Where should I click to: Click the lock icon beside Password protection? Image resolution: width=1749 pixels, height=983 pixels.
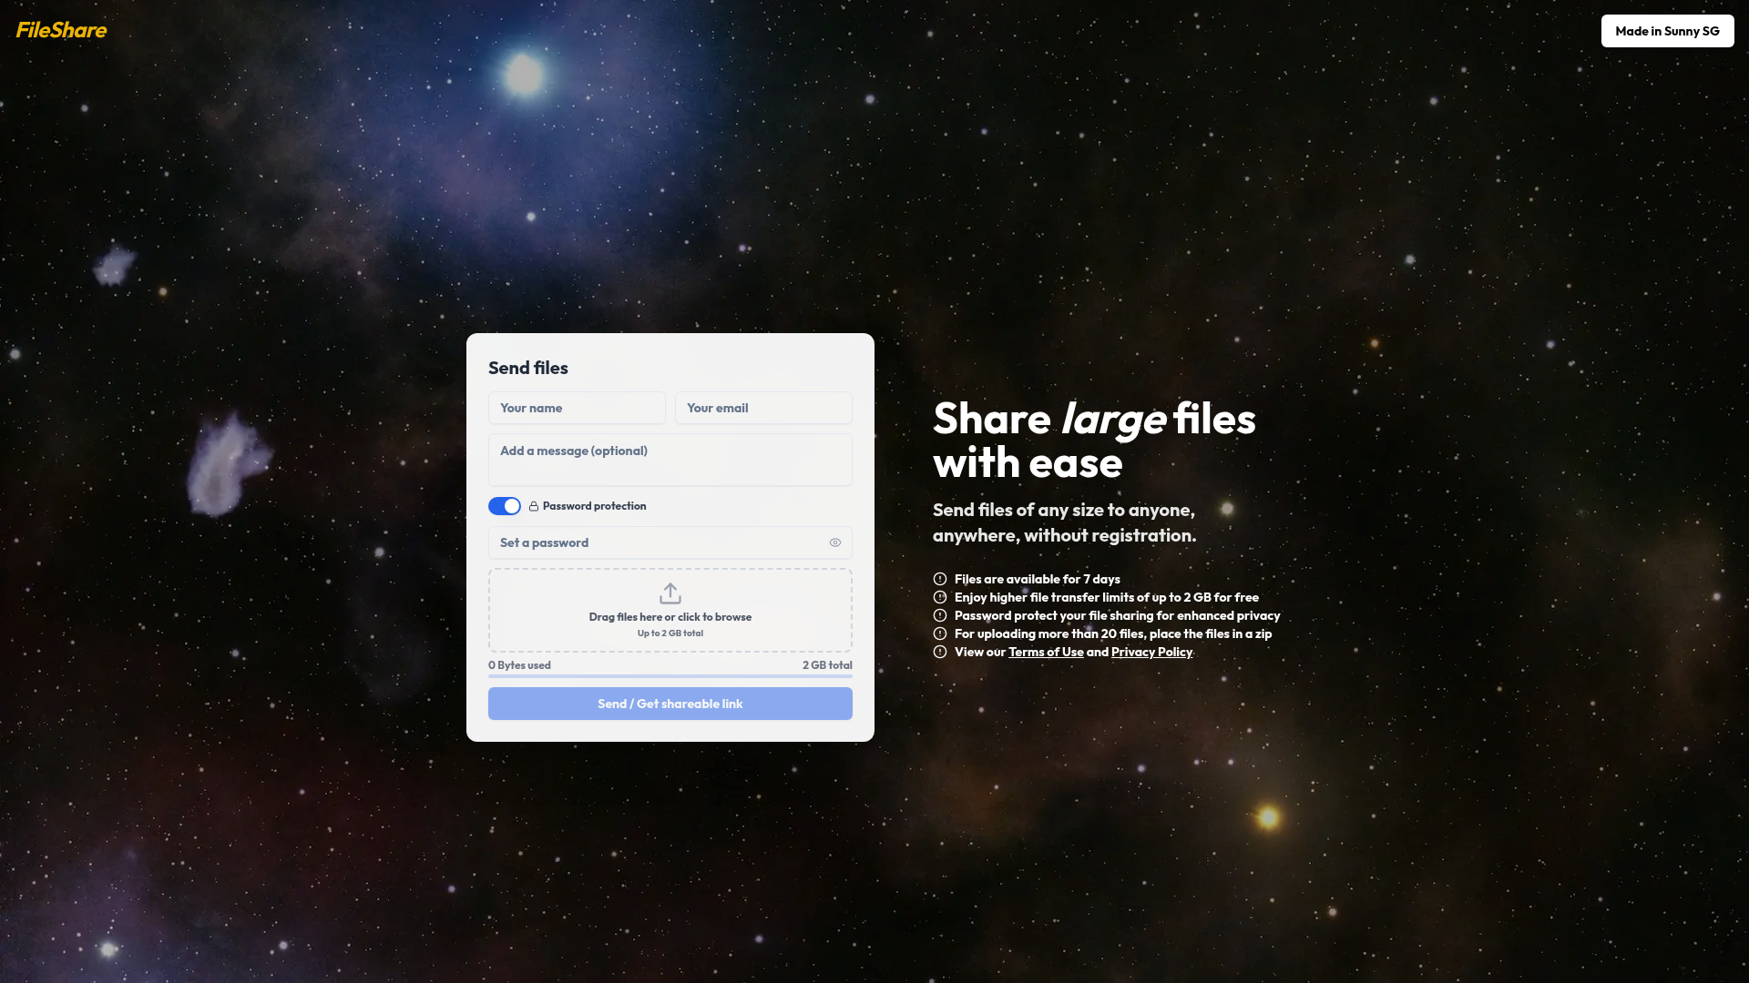(532, 505)
